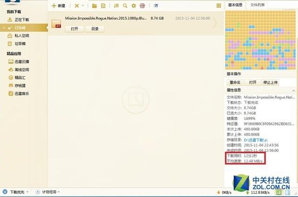Click the 新建 new download button

click(58, 6)
